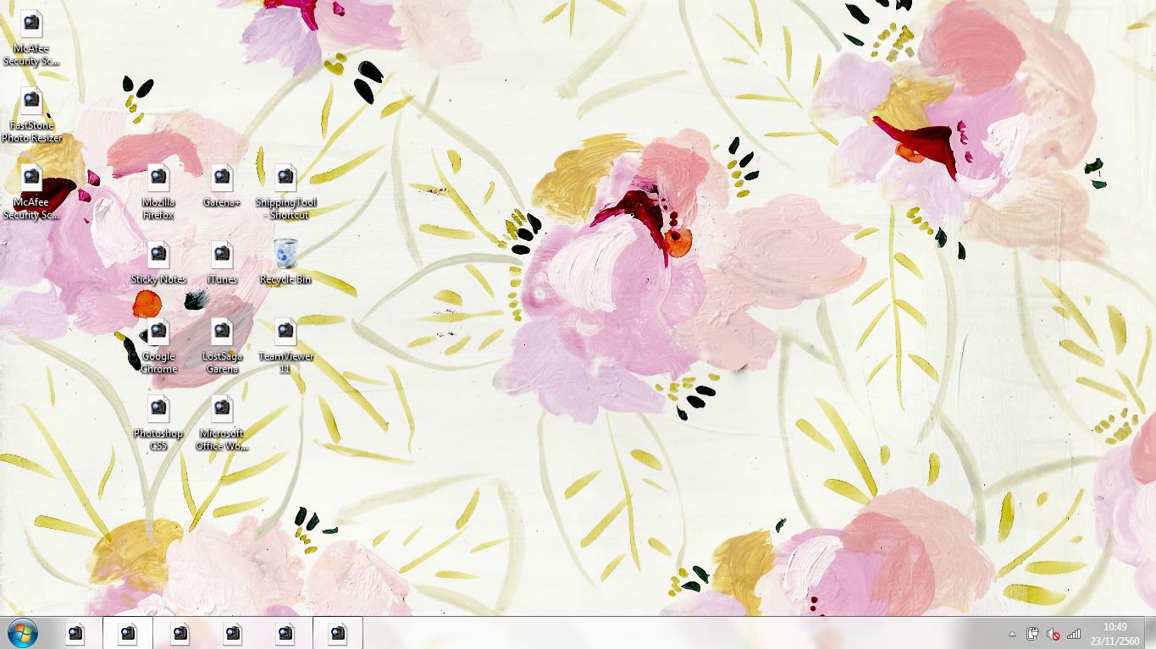Click the power plug icon in tray
This screenshot has width=1156, height=649.
(x=1032, y=634)
